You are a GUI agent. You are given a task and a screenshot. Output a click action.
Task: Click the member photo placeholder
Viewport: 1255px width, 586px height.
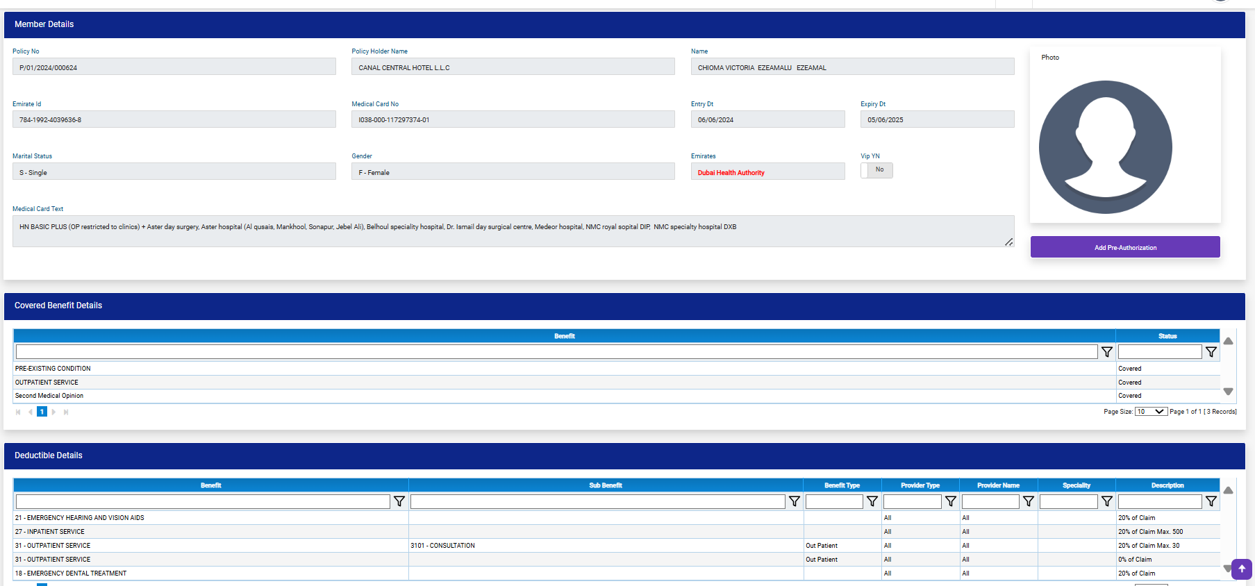click(1105, 147)
